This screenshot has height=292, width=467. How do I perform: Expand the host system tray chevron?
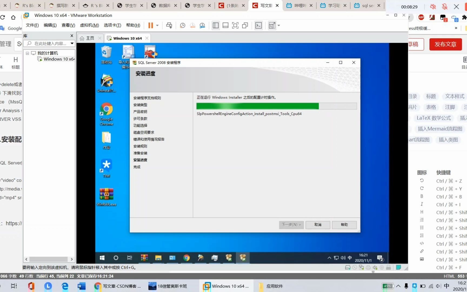[398, 286]
